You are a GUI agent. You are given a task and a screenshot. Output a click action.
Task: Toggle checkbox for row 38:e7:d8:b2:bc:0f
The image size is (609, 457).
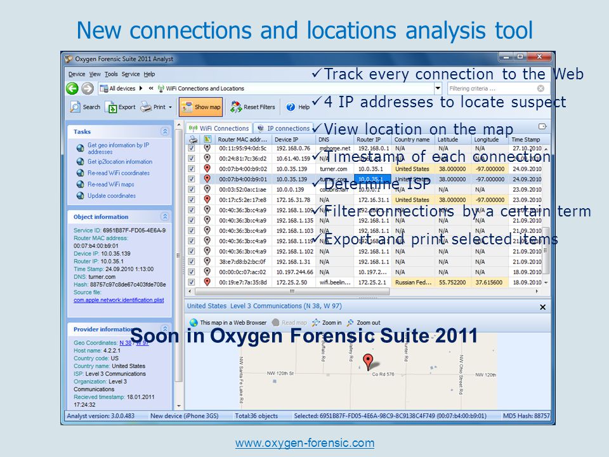tap(192, 262)
